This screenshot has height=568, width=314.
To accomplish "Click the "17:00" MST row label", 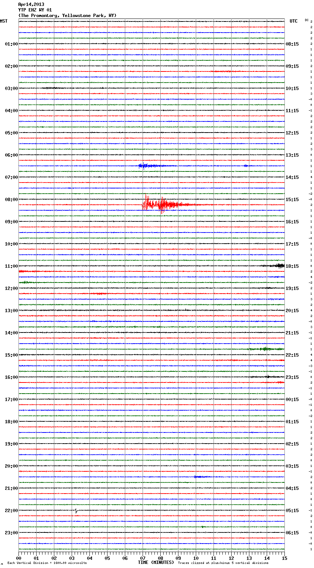I will (x=11, y=400).
